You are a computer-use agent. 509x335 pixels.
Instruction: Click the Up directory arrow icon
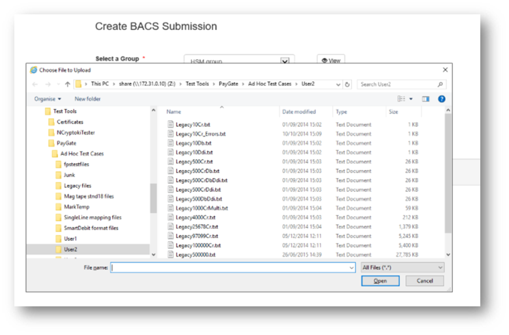[x=68, y=85]
